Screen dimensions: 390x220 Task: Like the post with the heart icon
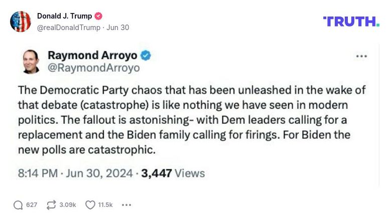pos(90,205)
